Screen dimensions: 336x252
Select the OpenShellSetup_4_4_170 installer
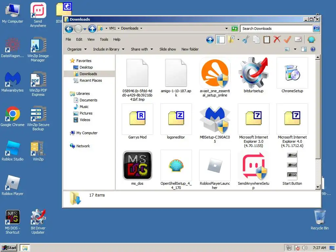point(176,170)
